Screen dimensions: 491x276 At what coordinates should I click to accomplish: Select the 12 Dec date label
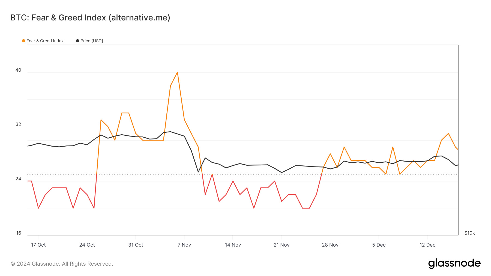tap(427, 245)
